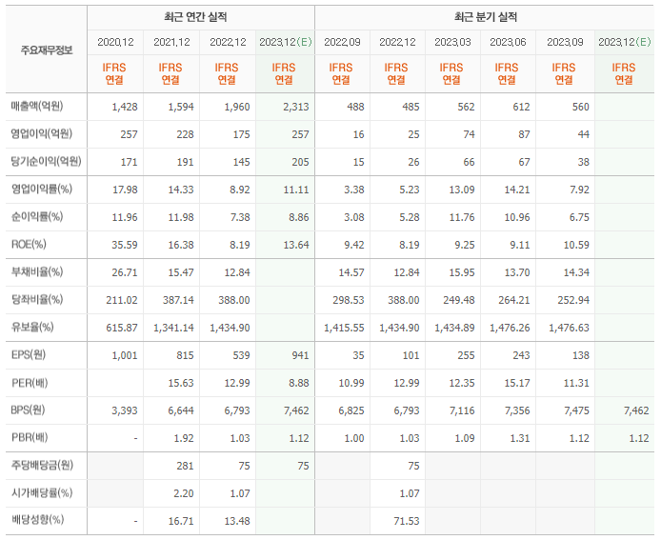The width and height of the screenshot is (661, 540).
Task: Click the ROE value 13.64
Action: coord(296,245)
